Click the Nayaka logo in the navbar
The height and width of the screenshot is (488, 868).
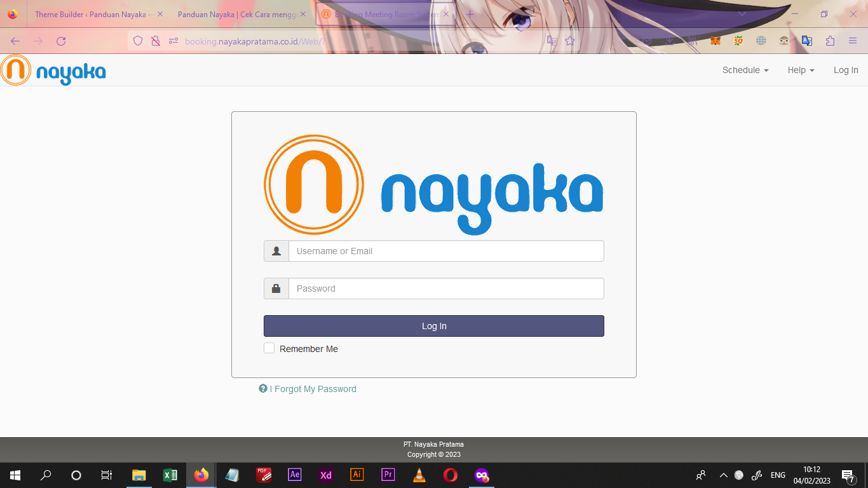click(x=53, y=70)
